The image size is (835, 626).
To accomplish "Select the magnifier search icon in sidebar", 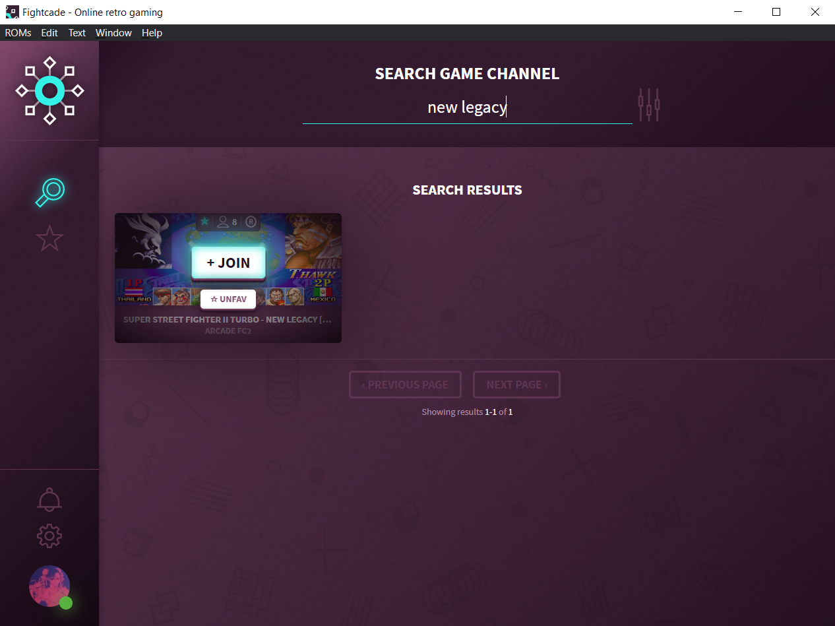I will click(x=50, y=193).
